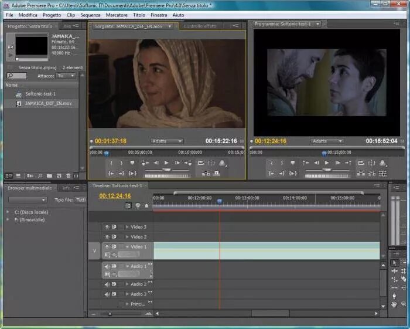Open Output options in Source monitor
The image size is (410, 329).
222,163
